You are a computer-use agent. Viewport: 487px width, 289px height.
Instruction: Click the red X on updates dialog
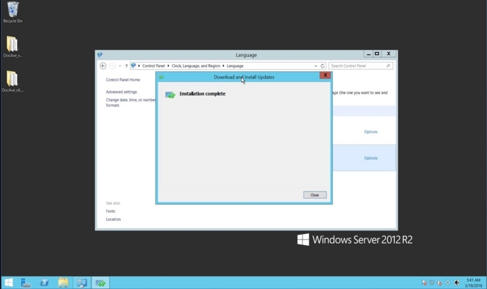(x=325, y=75)
